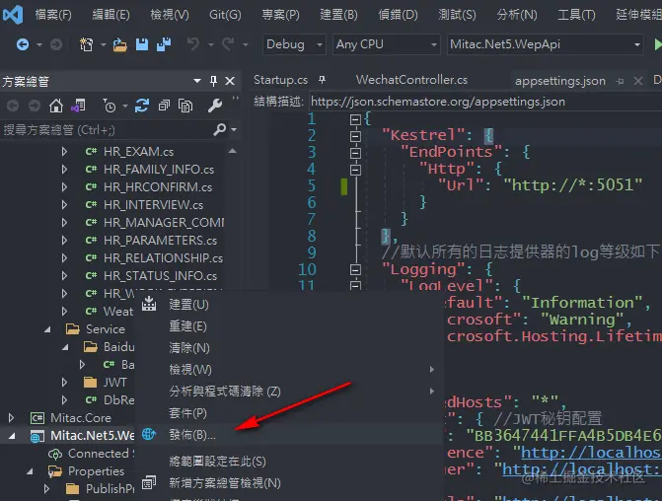The height and width of the screenshot is (501, 662).
Task: Open the Git(G) menu
Action: (x=225, y=15)
